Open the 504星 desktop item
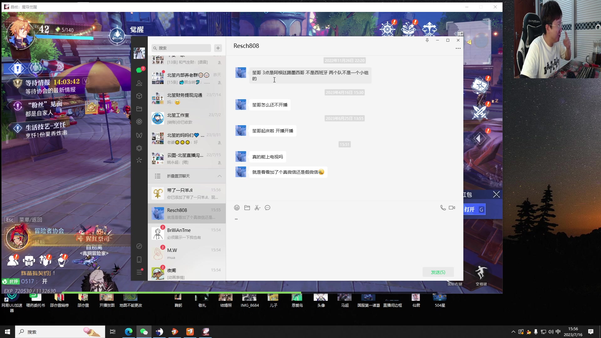Viewport: 601px width, 338px height. pyautogui.click(x=440, y=301)
